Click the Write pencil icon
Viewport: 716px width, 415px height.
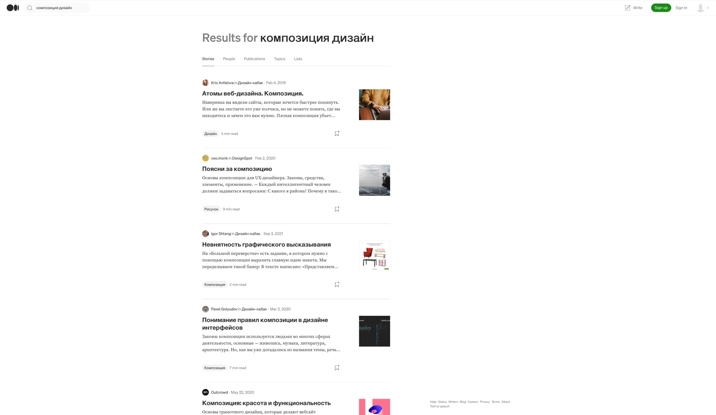coord(627,7)
